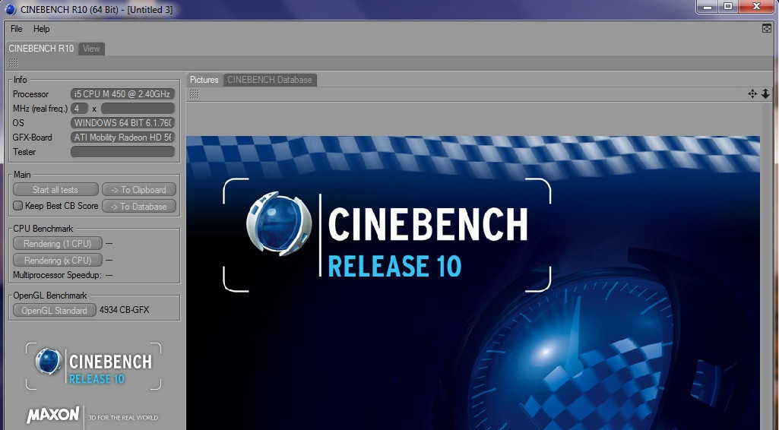Viewport: 779px width, 430px height.
Task: Copy results with To Clipboard button
Action: (138, 190)
